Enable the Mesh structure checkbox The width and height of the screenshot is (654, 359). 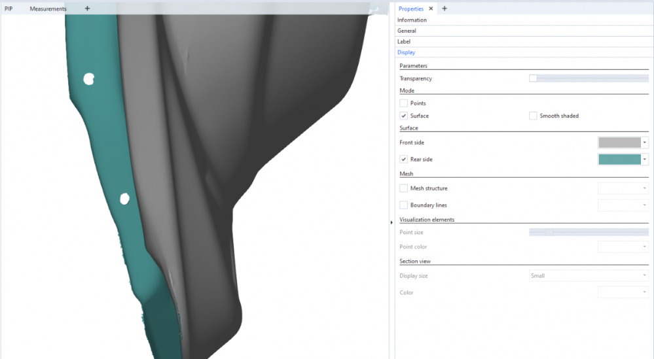click(403, 188)
